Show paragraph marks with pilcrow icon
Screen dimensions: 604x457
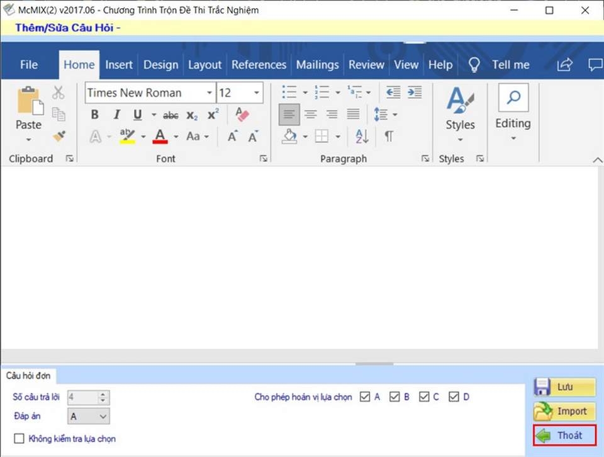pos(389,136)
